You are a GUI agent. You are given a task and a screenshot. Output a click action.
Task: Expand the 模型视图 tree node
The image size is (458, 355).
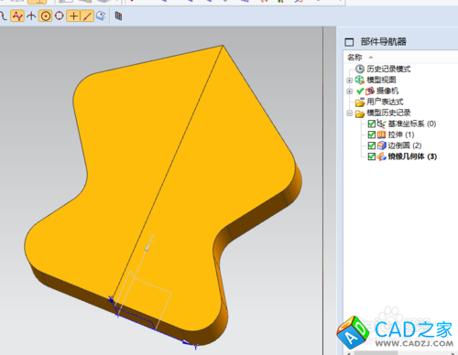click(350, 81)
